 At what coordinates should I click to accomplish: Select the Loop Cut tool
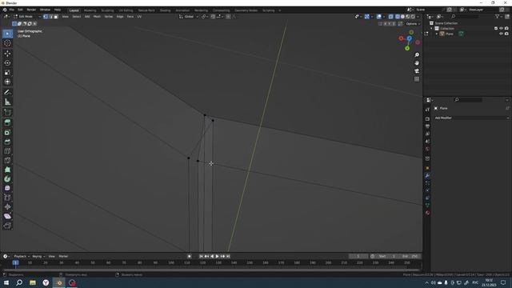[7, 151]
